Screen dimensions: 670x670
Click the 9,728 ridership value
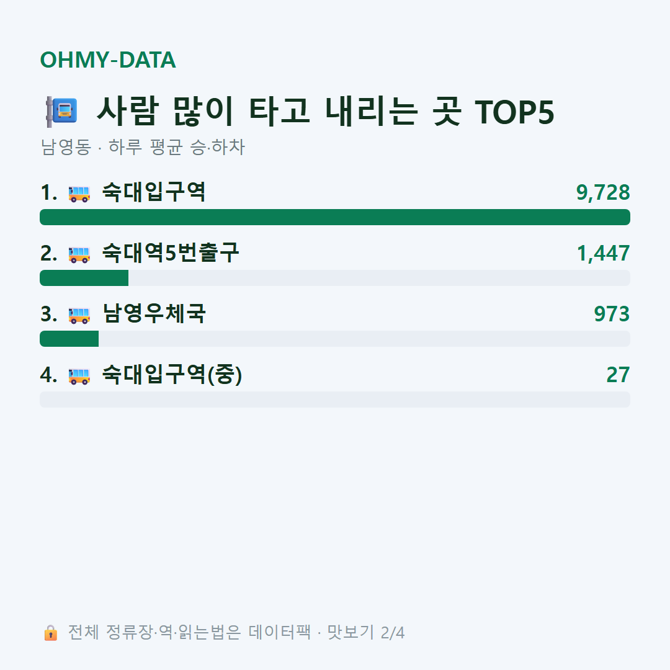tap(603, 192)
